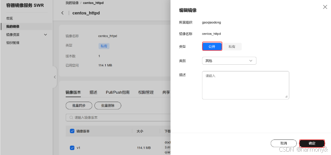The width and height of the screenshot is (331, 155).
Task: Click the 114.1 MB size cell in v1 row
Action: pos(144,148)
